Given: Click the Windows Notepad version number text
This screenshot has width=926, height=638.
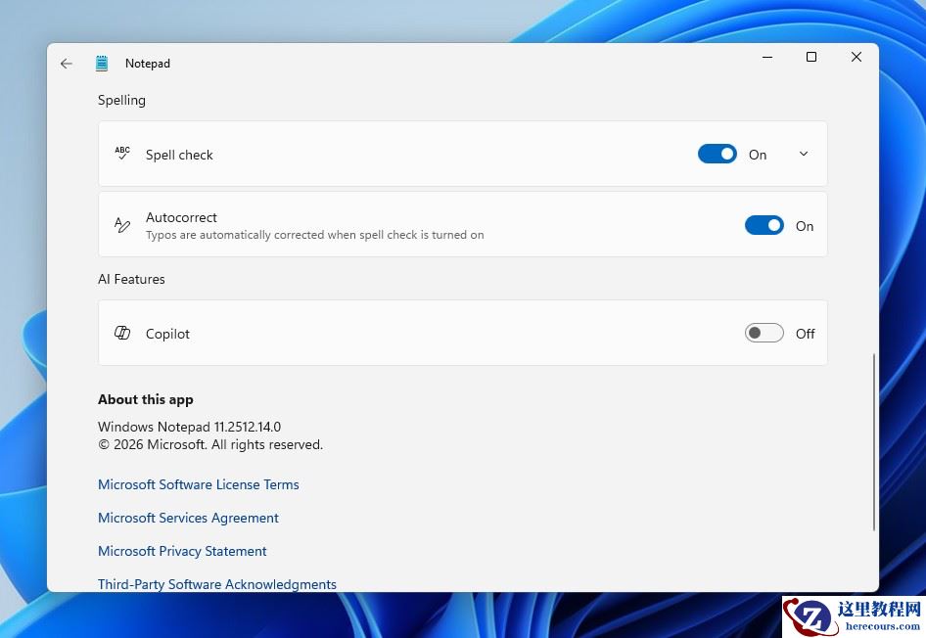Looking at the screenshot, I should pos(189,427).
